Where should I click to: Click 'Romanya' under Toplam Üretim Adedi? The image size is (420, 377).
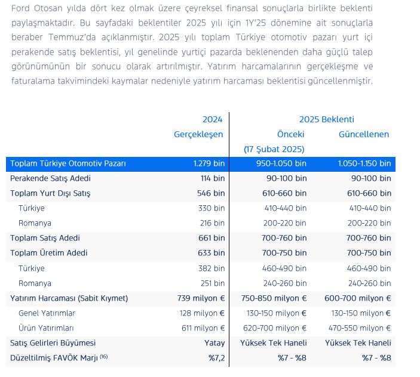(35, 283)
